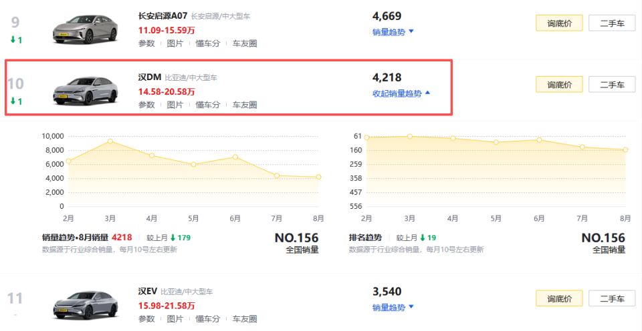Open 图片 link under 汉DM
This screenshot has width=642, height=331.
(175, 105)
